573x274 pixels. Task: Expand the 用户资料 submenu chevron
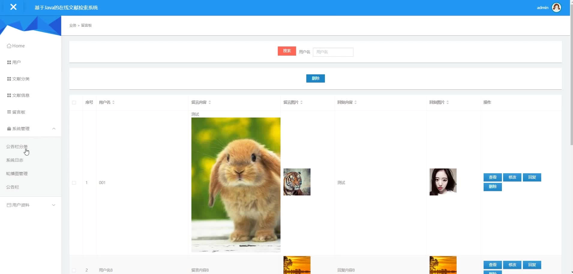click(x=54, y=205)
